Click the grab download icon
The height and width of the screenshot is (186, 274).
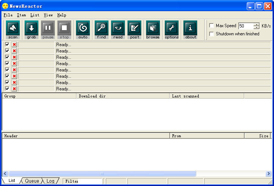pyautogui.click(x=31, y=30)
